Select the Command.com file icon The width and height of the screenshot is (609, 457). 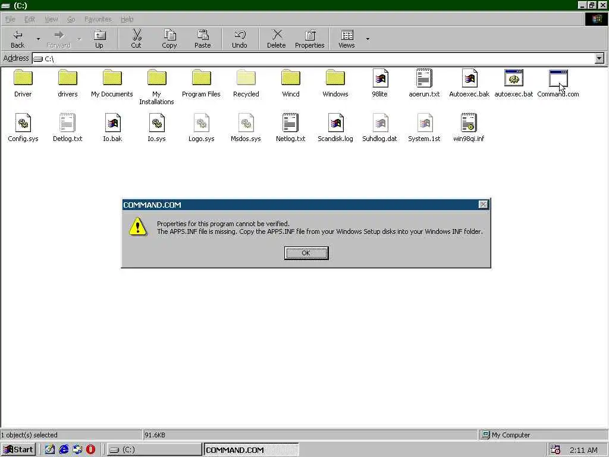click(558, 78)
